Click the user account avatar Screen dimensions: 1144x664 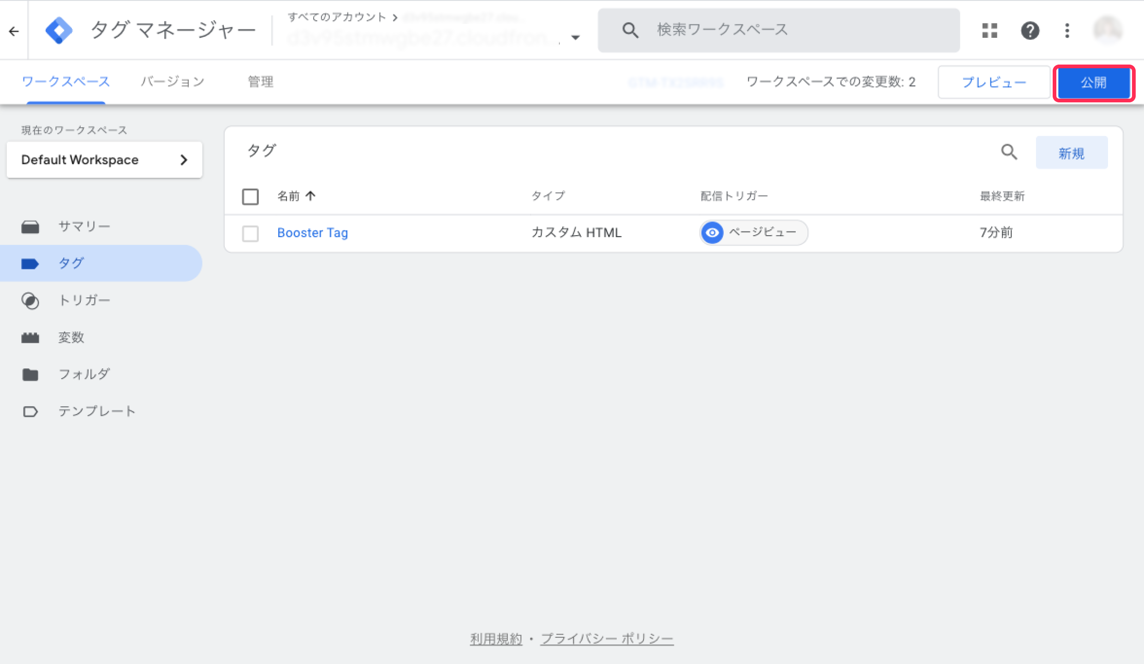(x=1108, y=30)
